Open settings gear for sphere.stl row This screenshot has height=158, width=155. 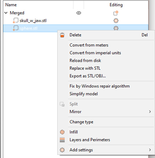116,28
